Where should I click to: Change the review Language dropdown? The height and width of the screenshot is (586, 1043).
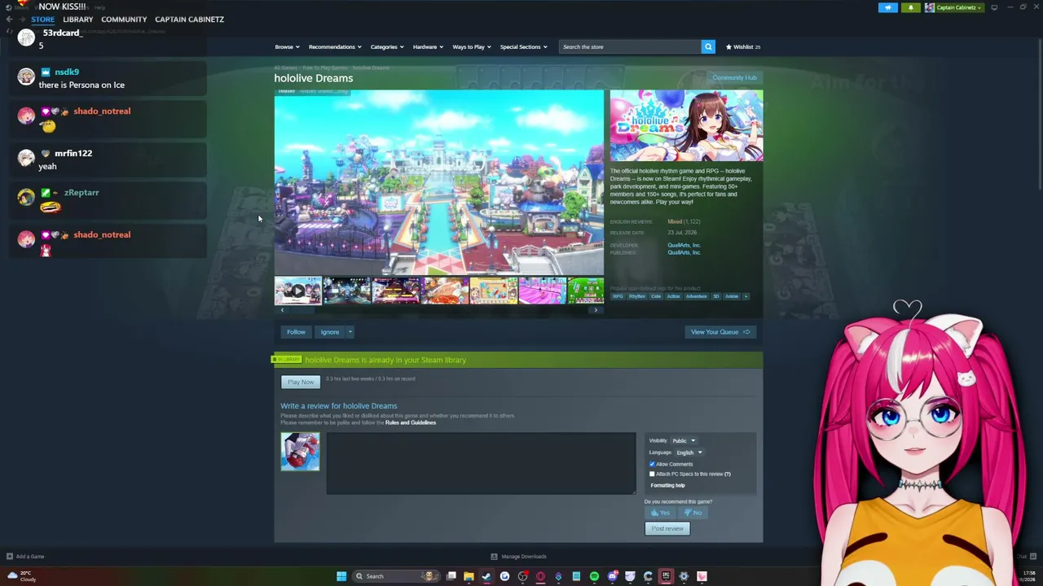pyautogui.click(x=689, y=453)
